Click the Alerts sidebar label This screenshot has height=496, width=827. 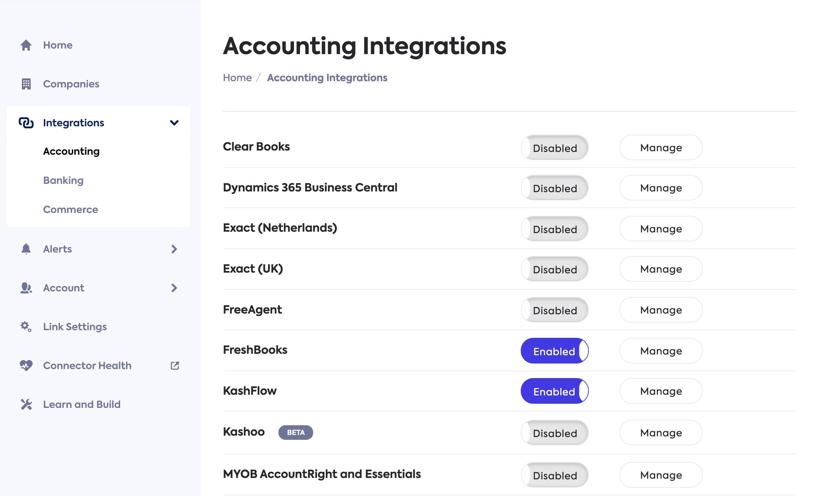57,249
